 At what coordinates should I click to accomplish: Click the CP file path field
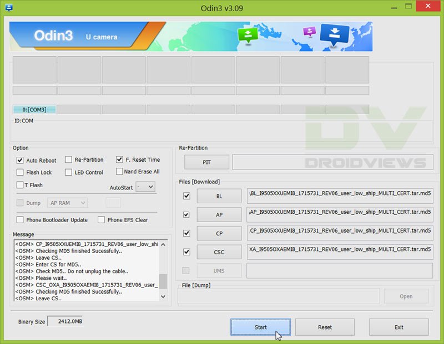(340, 233)
